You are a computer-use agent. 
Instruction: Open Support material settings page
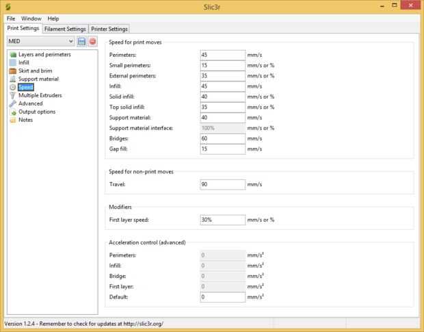click(x=38, y=79)
